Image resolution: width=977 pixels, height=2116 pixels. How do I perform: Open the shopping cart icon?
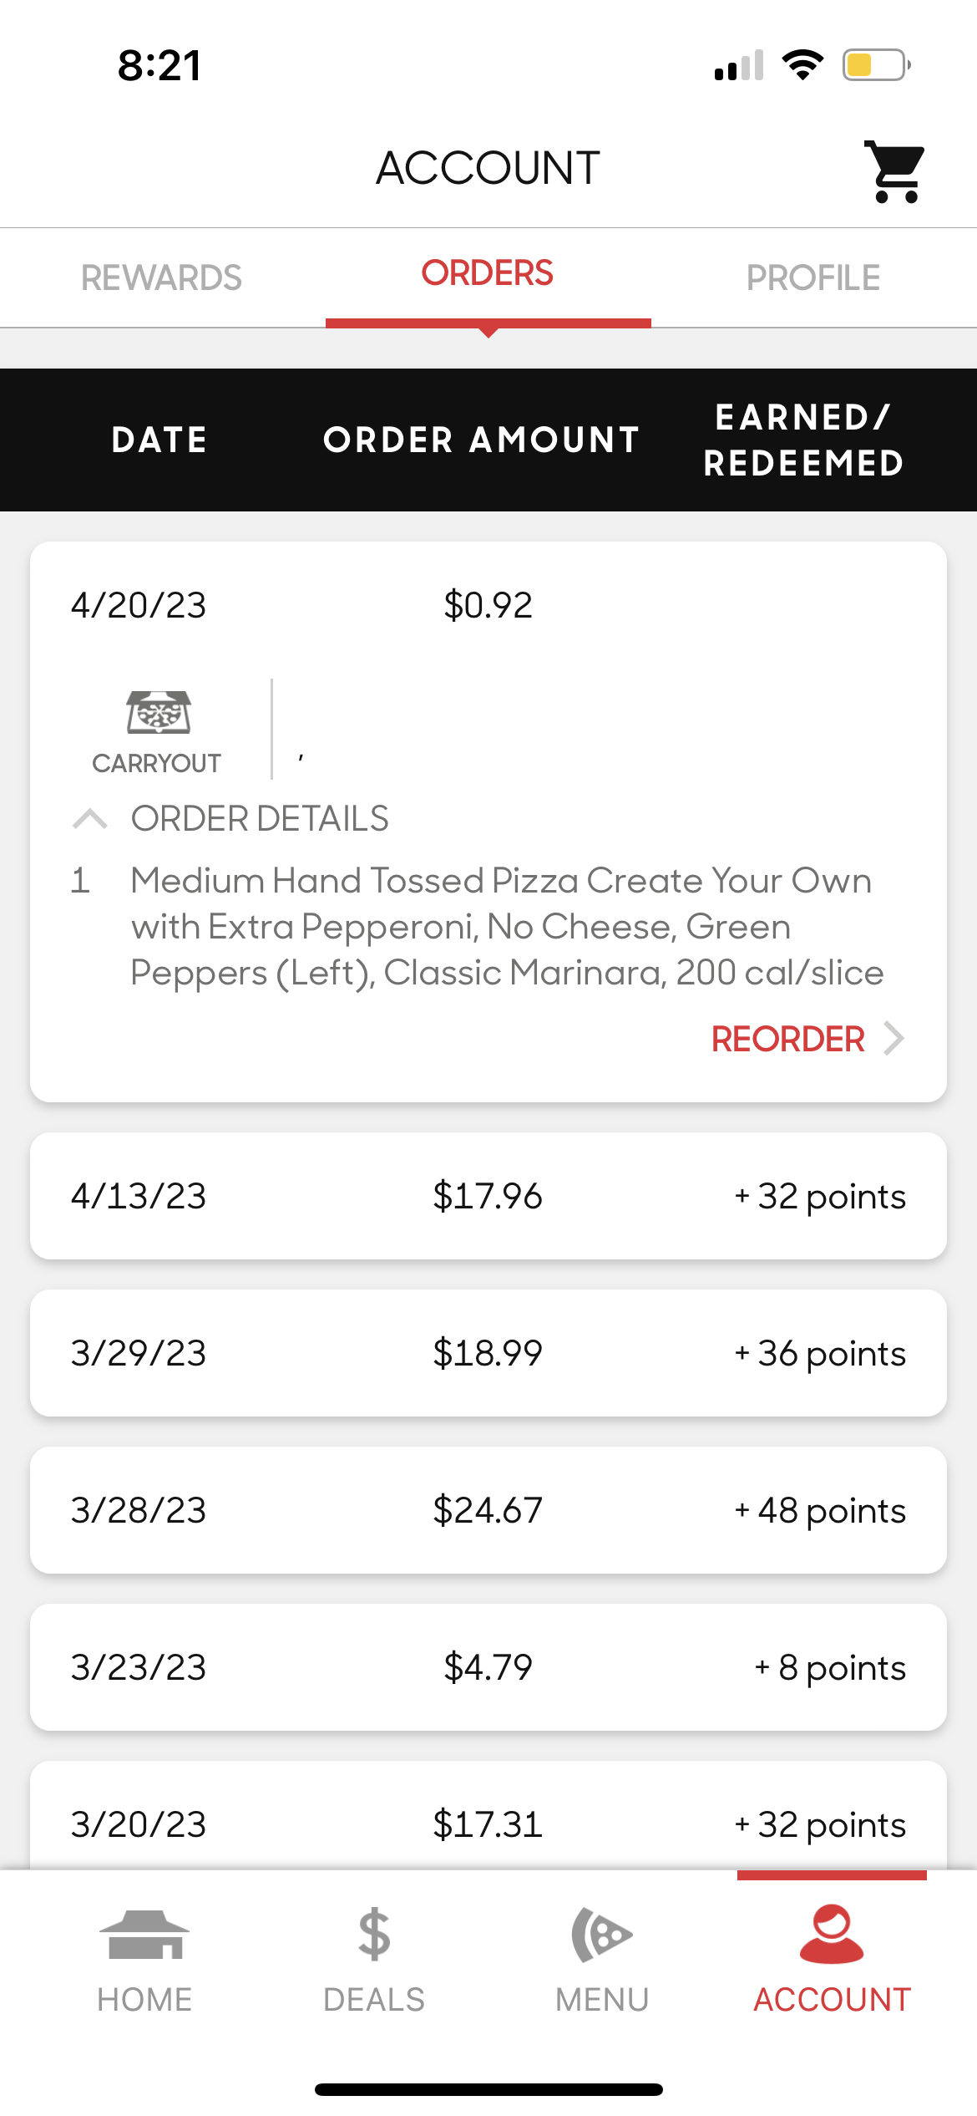[x=895, y=171]
